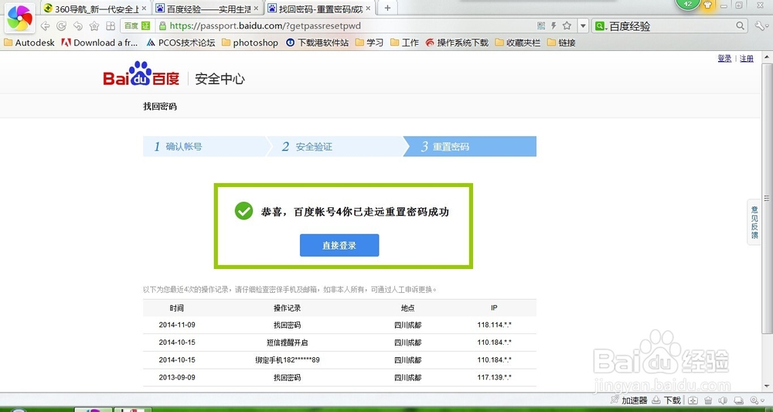
Task: Open a new tab with the plus button
Action: click(x=387, y=8)
